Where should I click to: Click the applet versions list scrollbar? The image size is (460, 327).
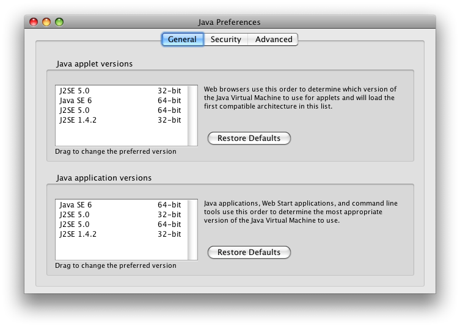tap(192, 115)
